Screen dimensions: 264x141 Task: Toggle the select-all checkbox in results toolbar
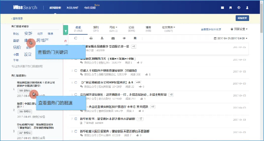(76, 38)
